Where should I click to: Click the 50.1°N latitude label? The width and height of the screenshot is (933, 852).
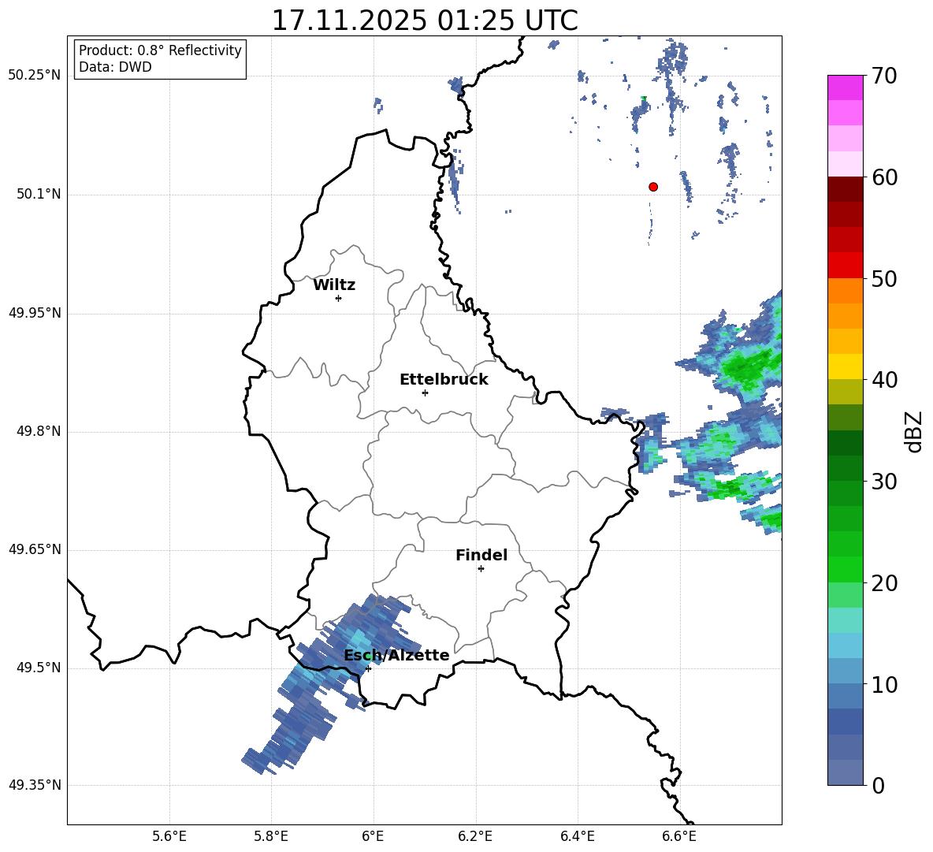(39, 195)
